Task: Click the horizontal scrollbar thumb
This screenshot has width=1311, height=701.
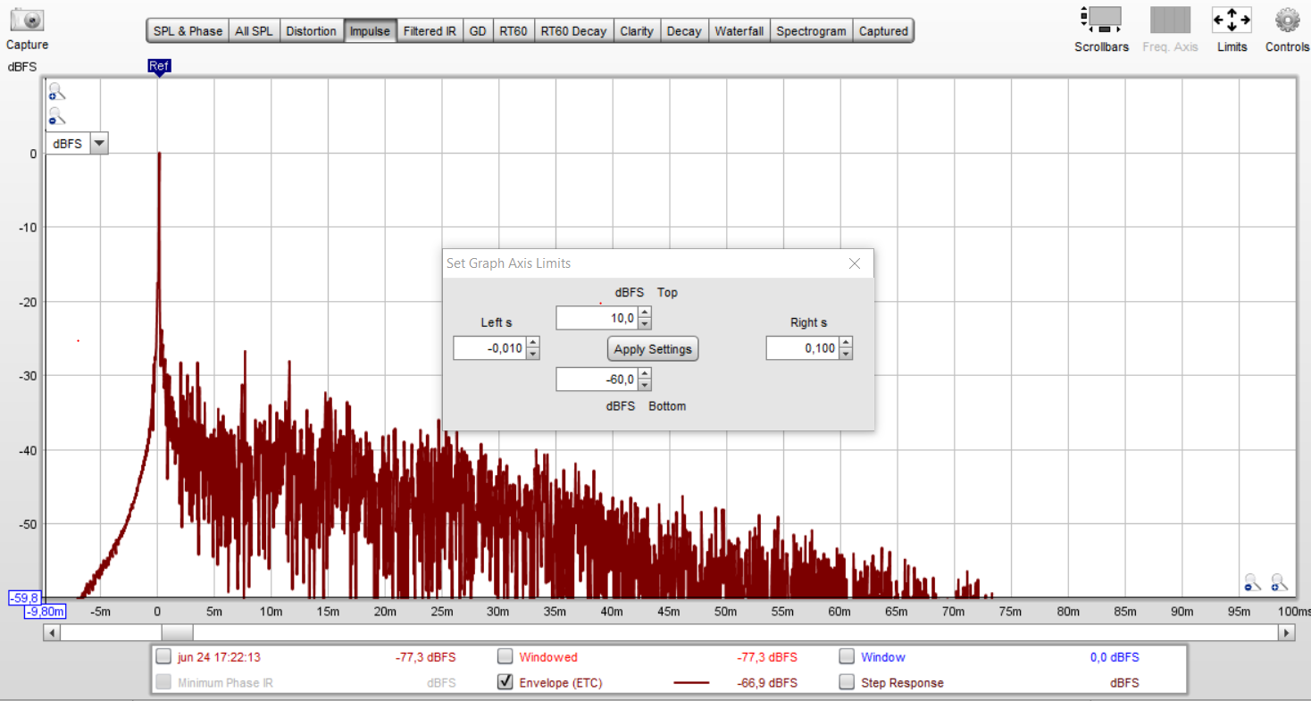Action: click(x=177, y=632)
